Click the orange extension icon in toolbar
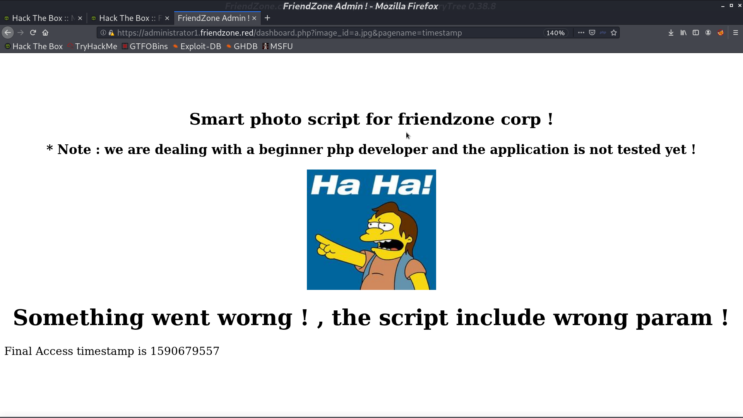This screenshot has height=418, width=743. [721, 33]
